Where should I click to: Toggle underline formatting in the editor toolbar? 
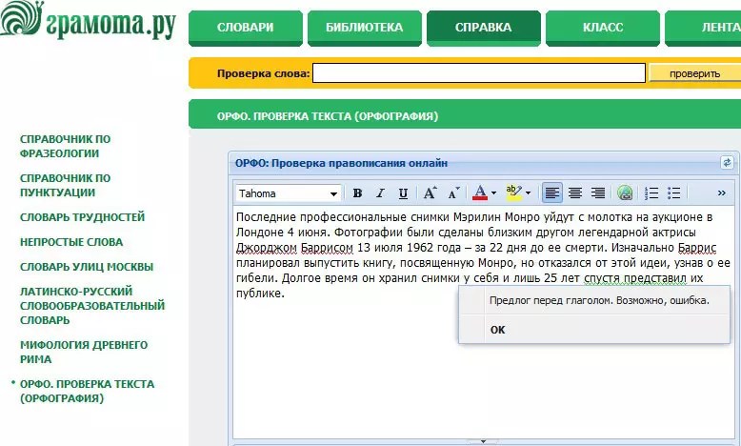pos(403,193)
